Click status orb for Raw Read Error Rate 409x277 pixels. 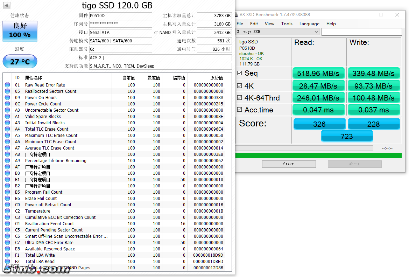pos(7,85)
